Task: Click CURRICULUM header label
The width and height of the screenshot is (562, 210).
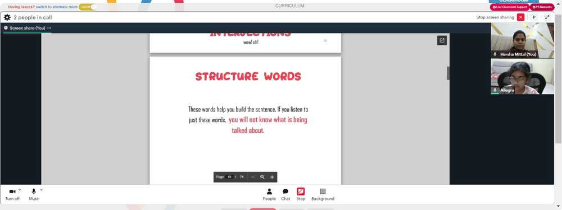Action: (289, 6)
